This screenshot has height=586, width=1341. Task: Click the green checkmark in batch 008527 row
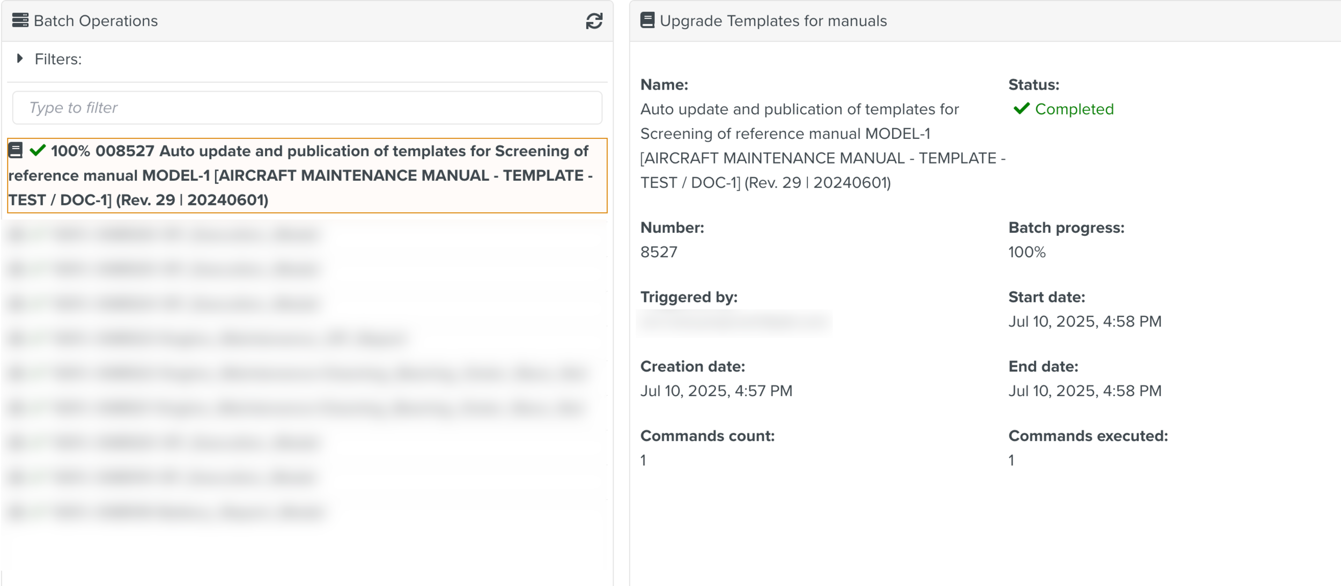pyautogui.click(x=38, y=151)
